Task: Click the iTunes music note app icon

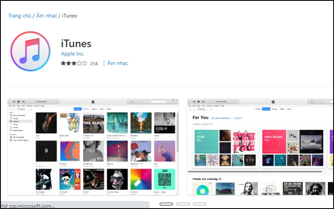Action: tap(30, 51)
